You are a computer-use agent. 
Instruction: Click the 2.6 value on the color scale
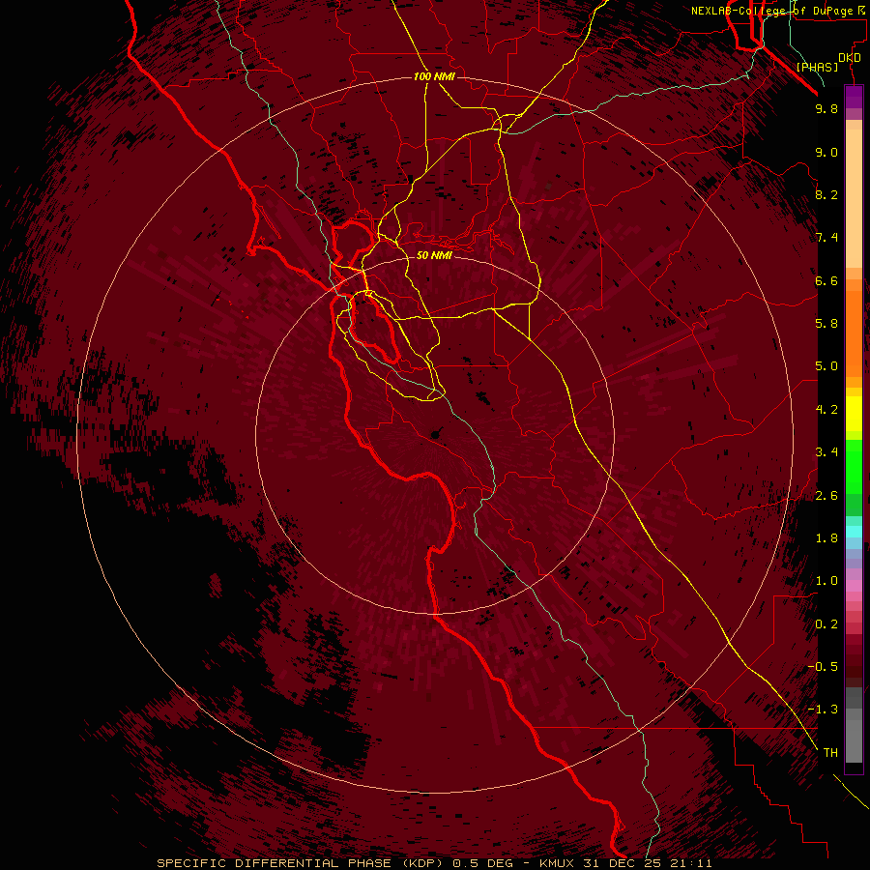point(826,496)
